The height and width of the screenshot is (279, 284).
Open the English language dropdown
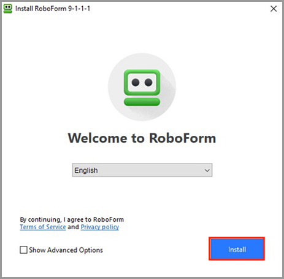point(142,170)
